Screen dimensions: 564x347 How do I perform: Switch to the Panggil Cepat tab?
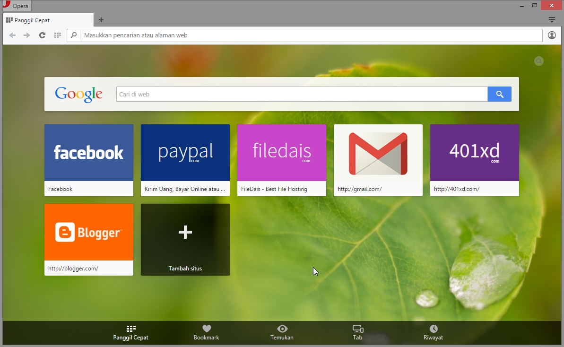pos(47,20)
